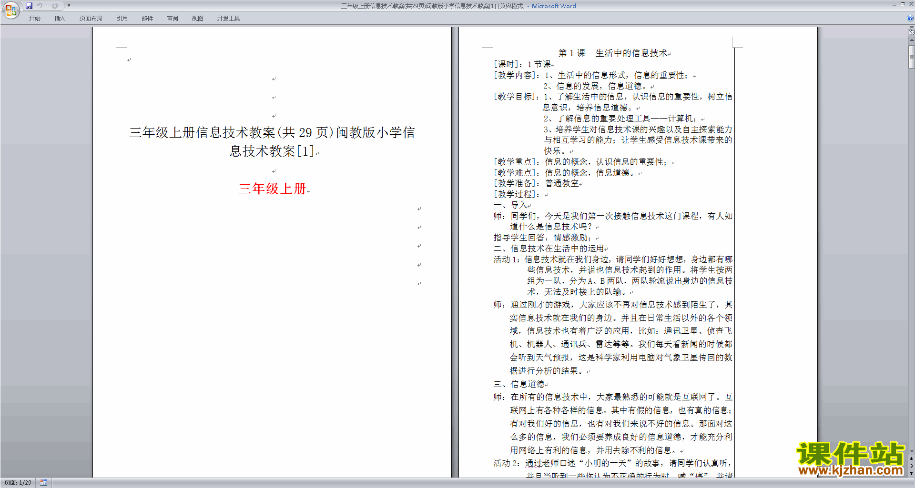
Task: Click the vertical scrollbar thumb
Action: (912, 57)
